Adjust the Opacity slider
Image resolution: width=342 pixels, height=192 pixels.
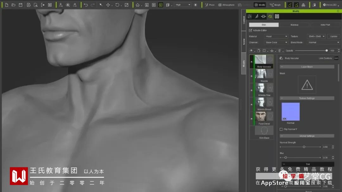pos(311,51)
